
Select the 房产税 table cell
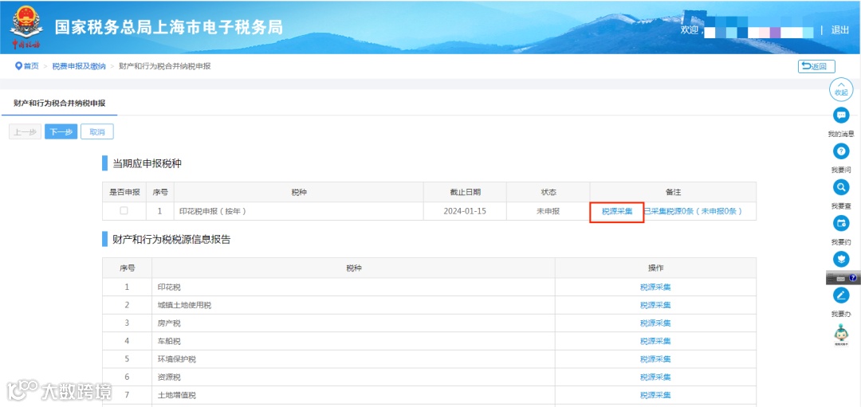click(354, 323)
